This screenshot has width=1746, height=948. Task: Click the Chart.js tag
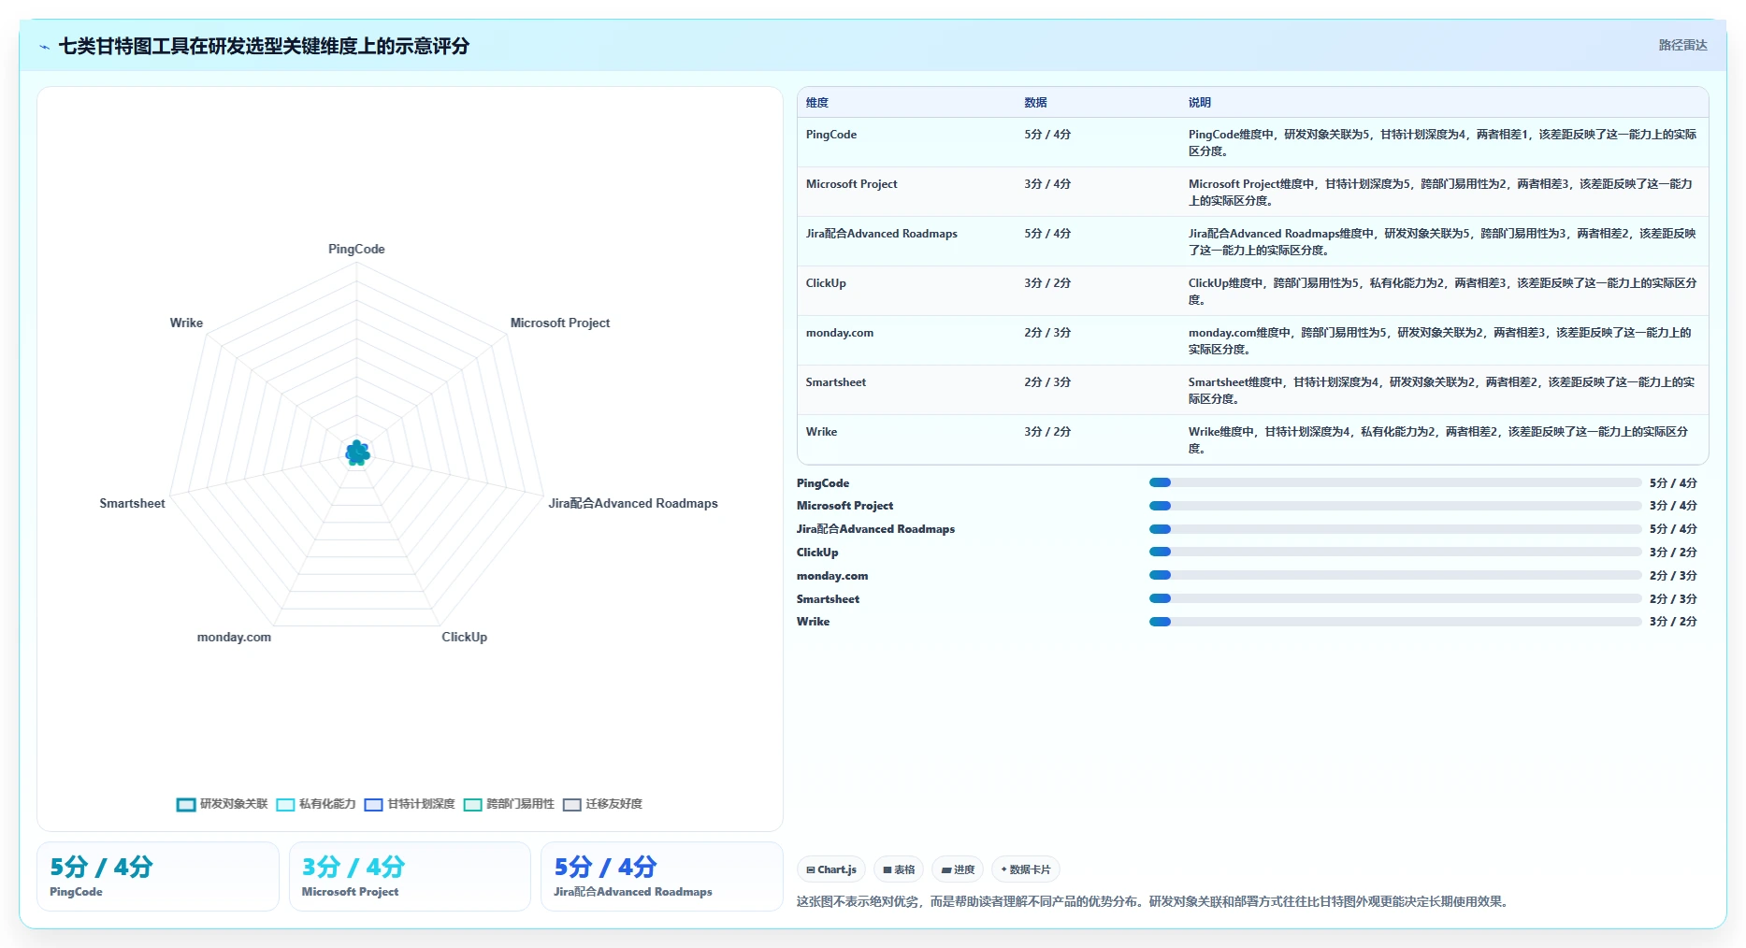(831, 869)
